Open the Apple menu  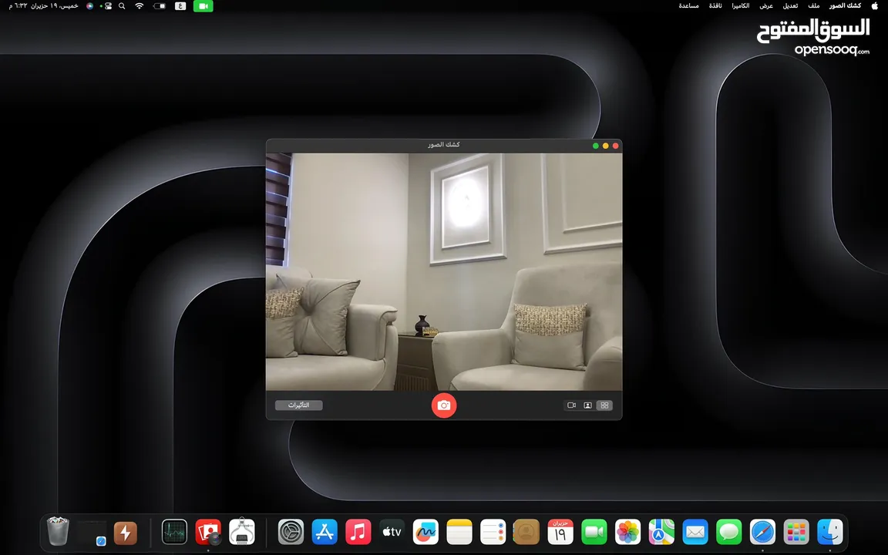click(874, 5)
